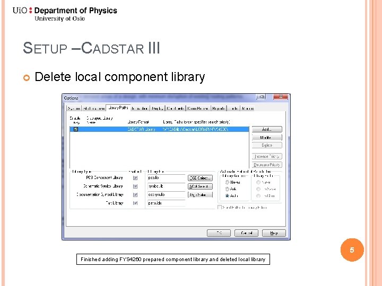
Task: Choose the Never radio button above Ask
Action: pos(227,182)
